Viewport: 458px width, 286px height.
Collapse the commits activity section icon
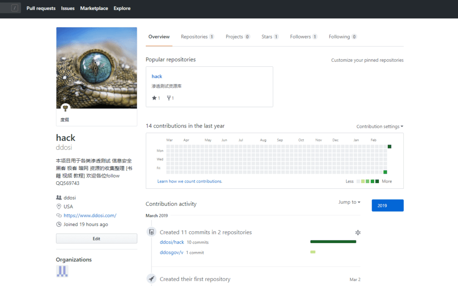tap(357, 232)
